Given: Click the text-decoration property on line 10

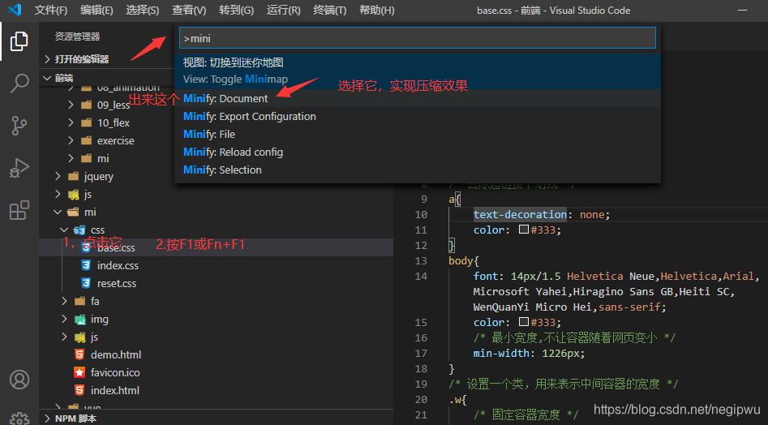Looking at the screenshot, I should click(520, 214).
